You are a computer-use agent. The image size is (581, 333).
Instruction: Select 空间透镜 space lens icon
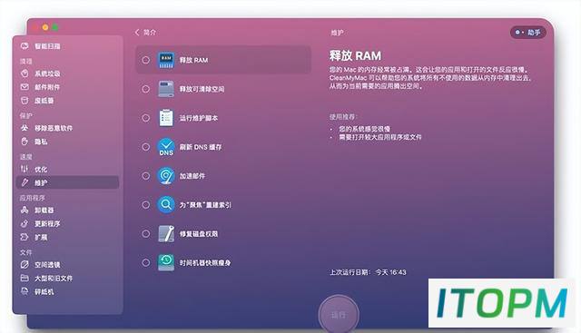click(x=25, y=264)
